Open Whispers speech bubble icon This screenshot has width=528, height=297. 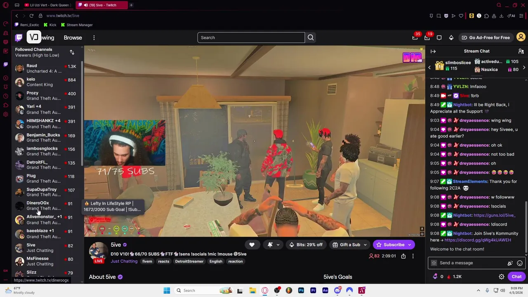[x=439, y=38]
